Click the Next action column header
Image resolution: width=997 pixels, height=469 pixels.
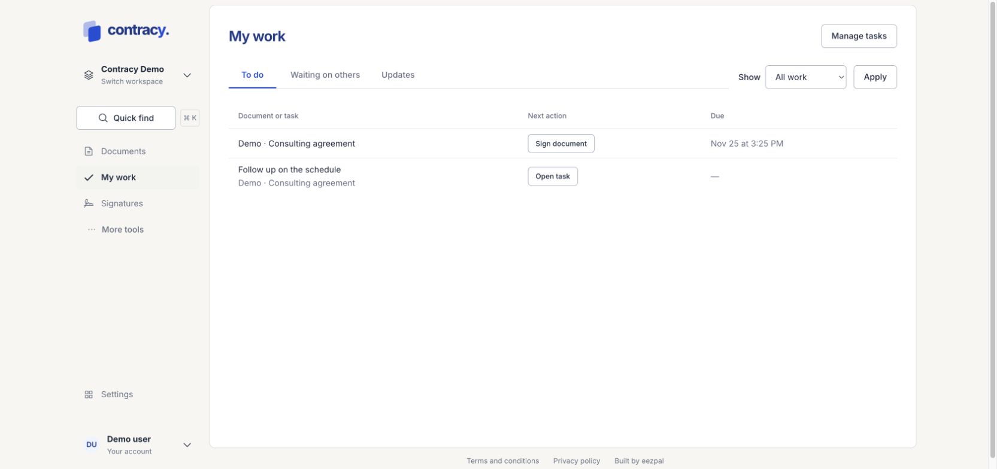[x=547, y=116]
